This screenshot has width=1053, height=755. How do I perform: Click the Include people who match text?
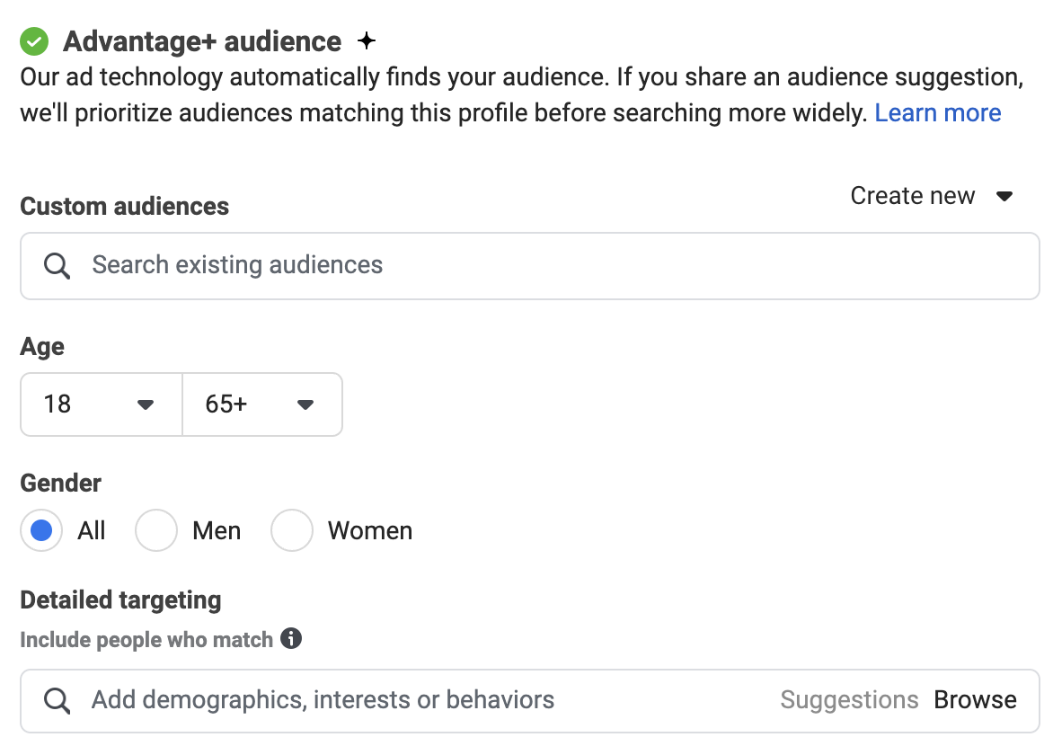click(x=146, y=639)
